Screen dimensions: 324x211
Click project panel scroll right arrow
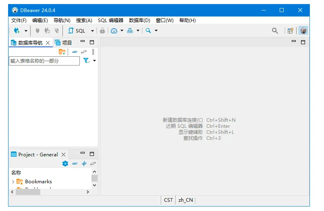[x=88, y=192]
